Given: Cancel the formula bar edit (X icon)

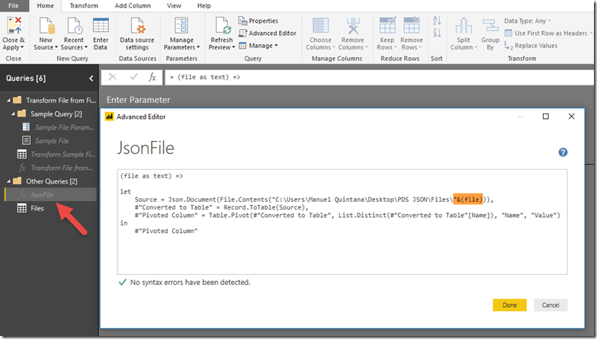Looking at the screenshot, I should (x=113, y=77).
